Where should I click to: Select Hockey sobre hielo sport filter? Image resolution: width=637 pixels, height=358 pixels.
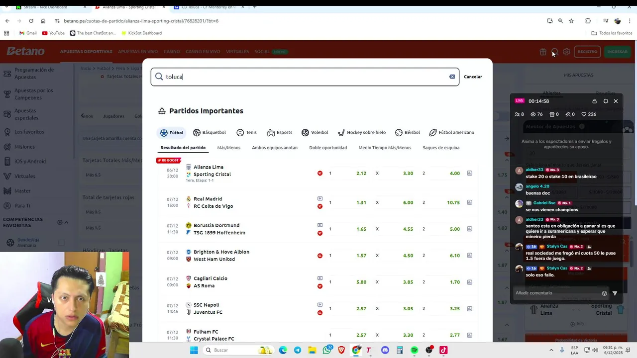click(362, 133)
